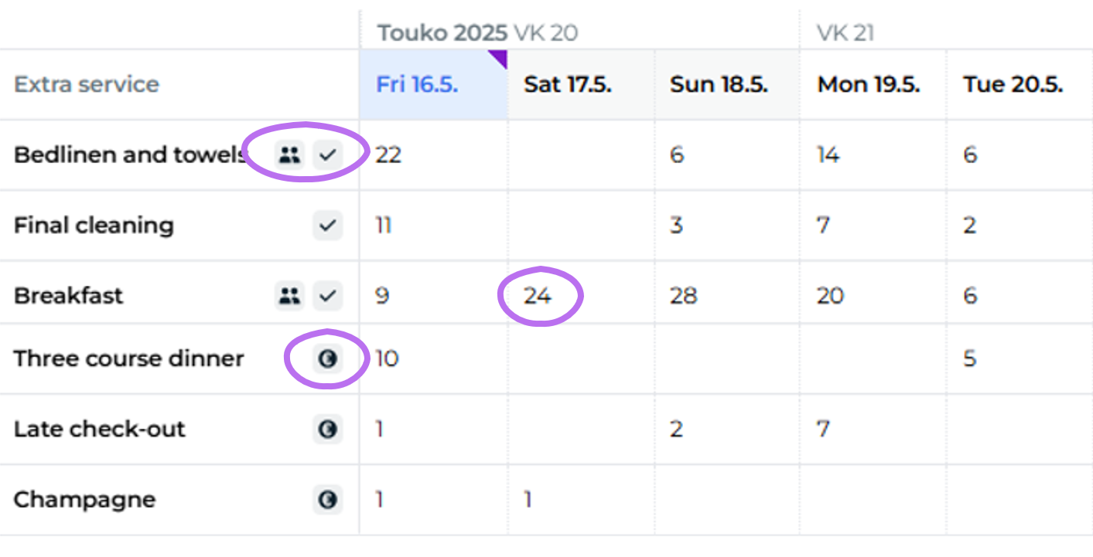Click the group icon beside Breakfast
Image resolution: width=1093 pixels, height=557 pixels.
[x=289, y=295]
